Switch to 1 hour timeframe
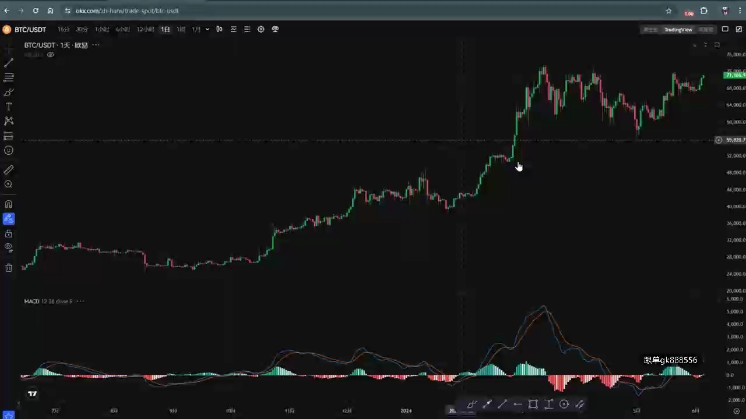746x419 pixels. (x=102, y=29)
